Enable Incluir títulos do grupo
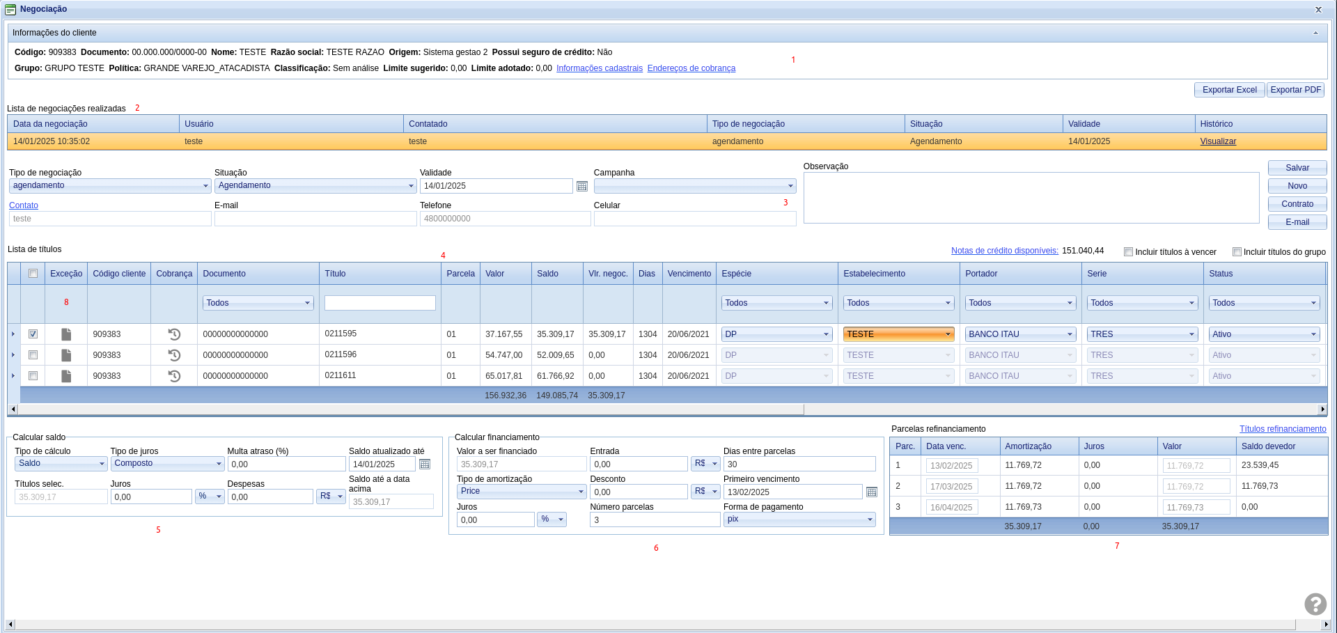The height and width of the screenshot is (633, 1337). click(x=1237, y=252)
